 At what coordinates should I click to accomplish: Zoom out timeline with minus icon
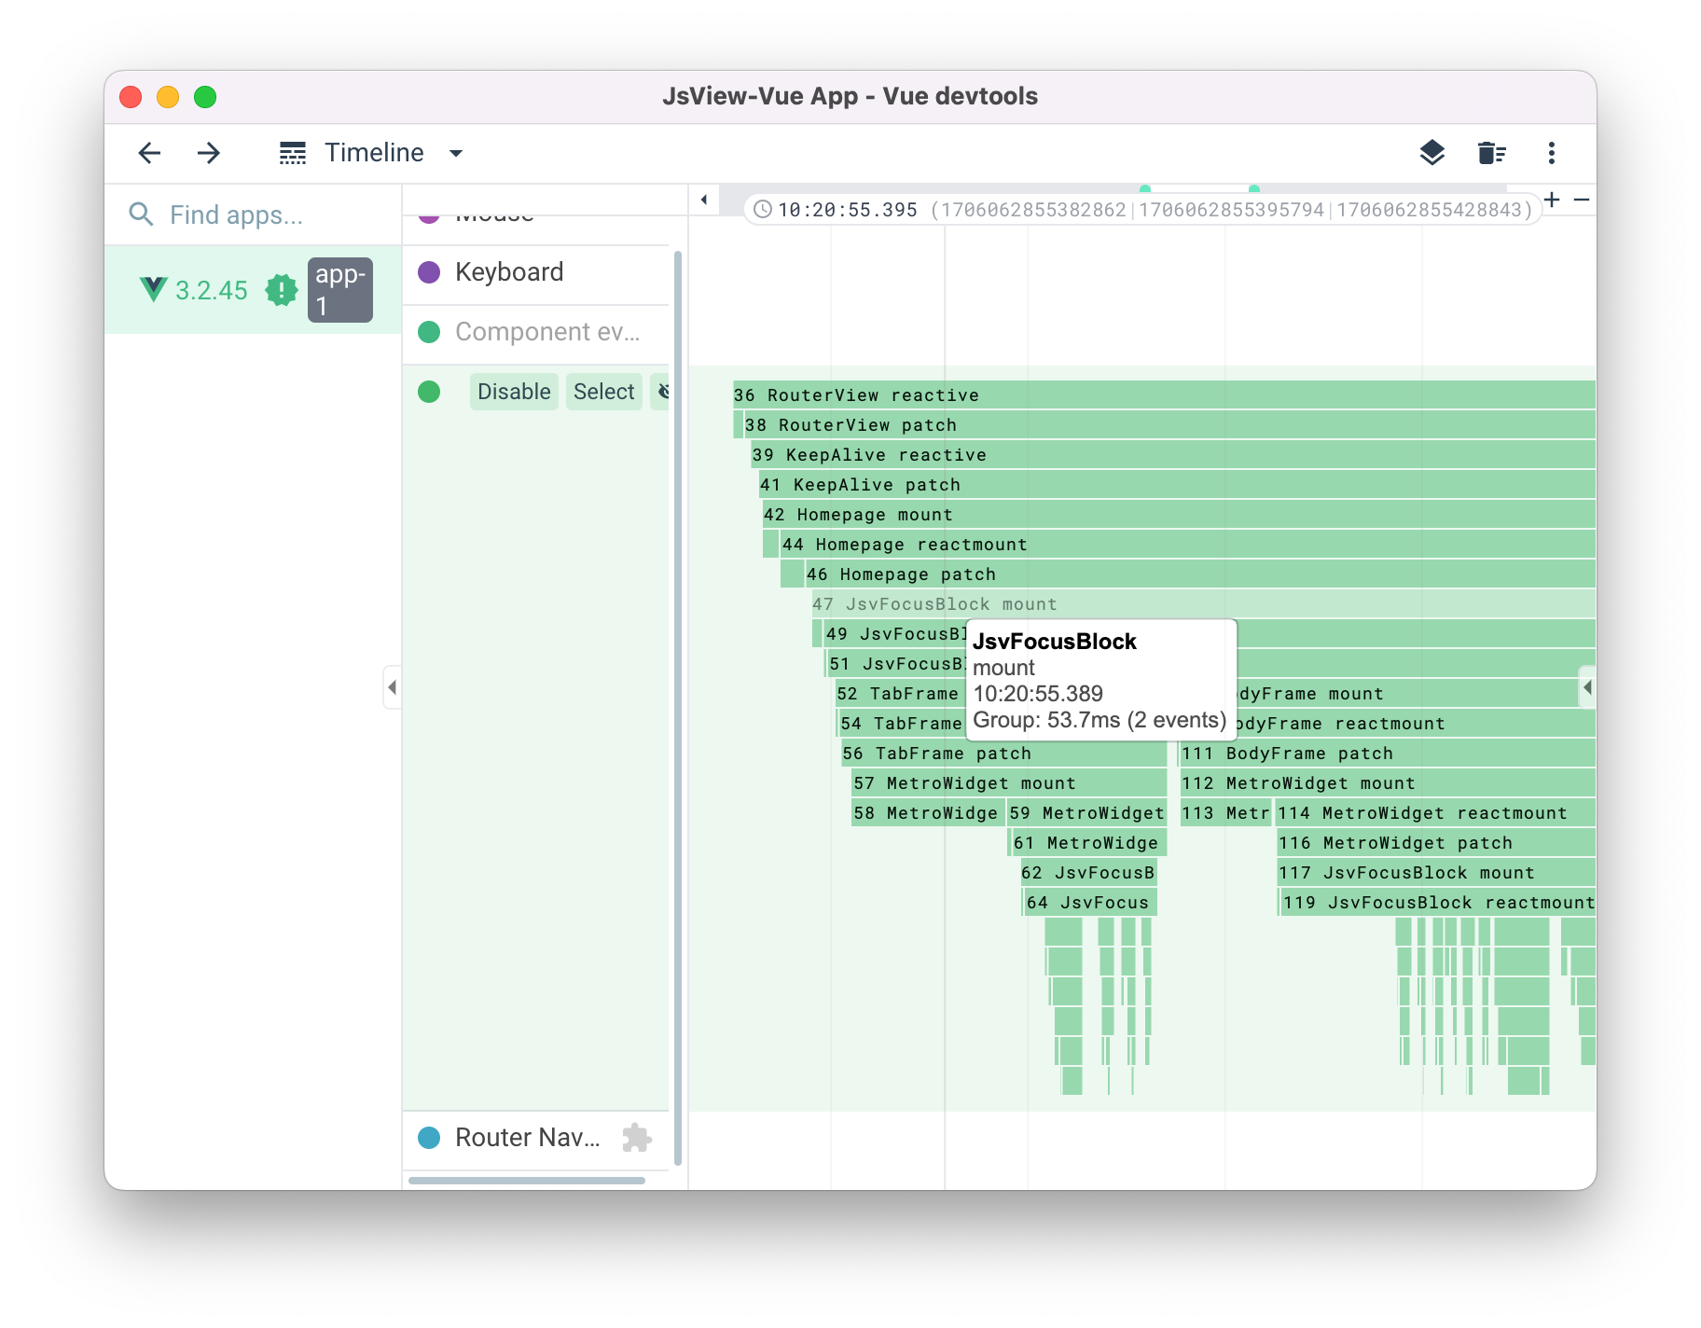1582,200
